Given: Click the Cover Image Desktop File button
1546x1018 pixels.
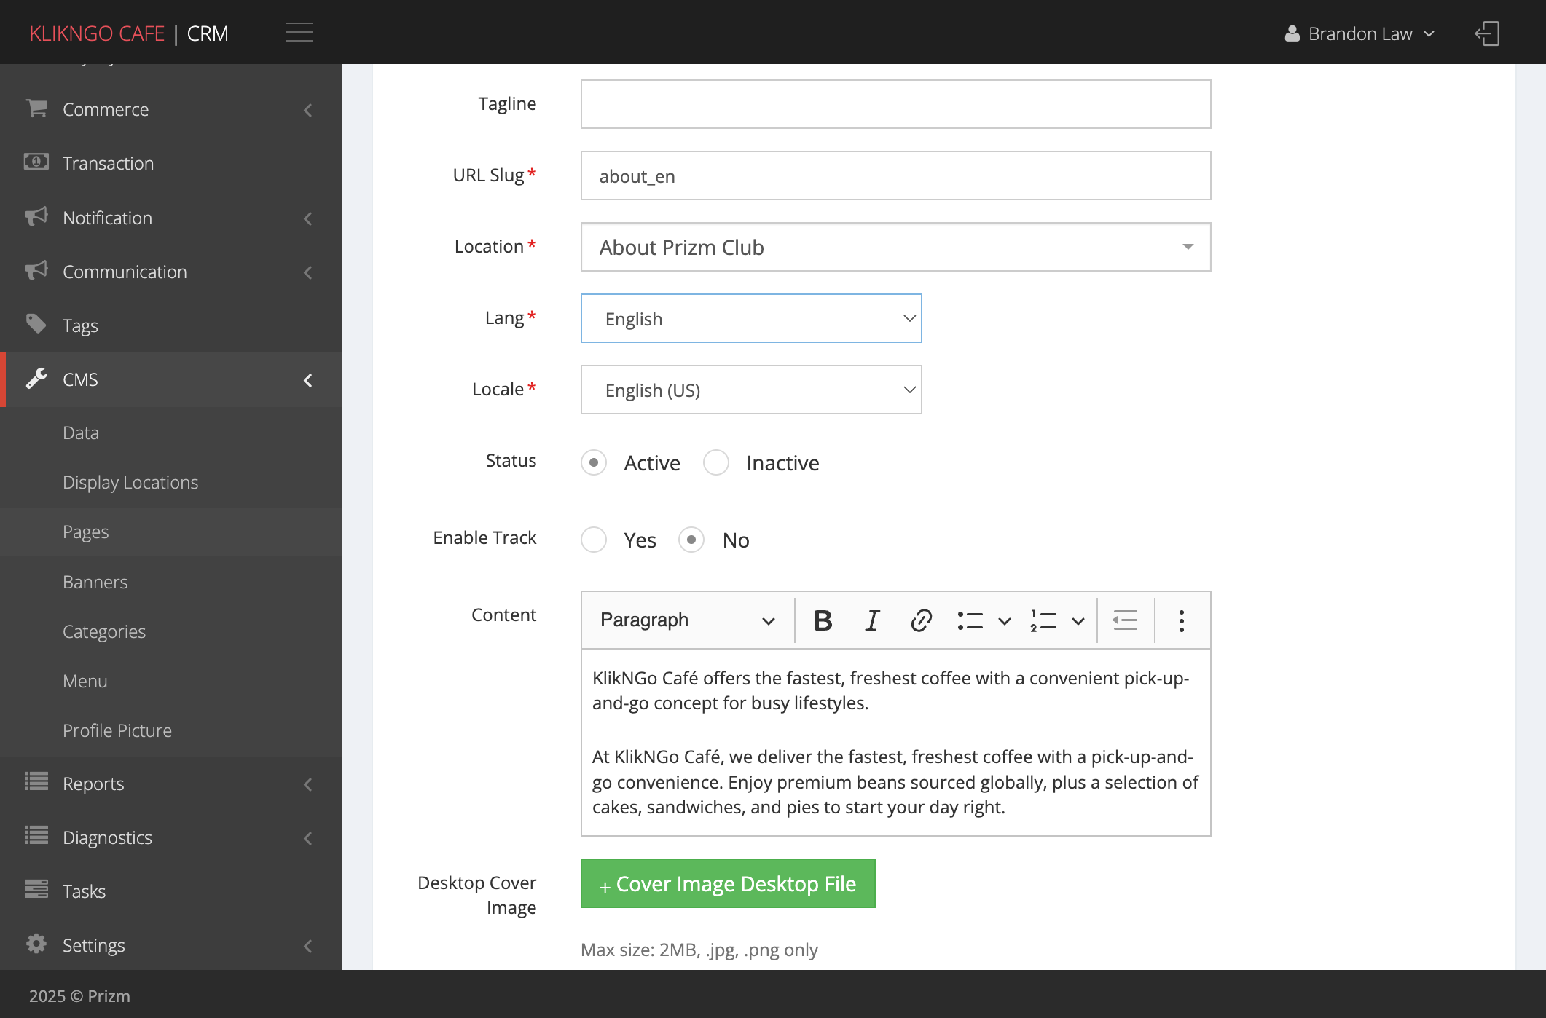Looking at the screenshot, I should (728, 883).
